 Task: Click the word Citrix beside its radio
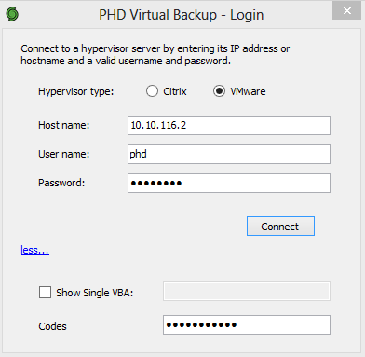[175, 91]
